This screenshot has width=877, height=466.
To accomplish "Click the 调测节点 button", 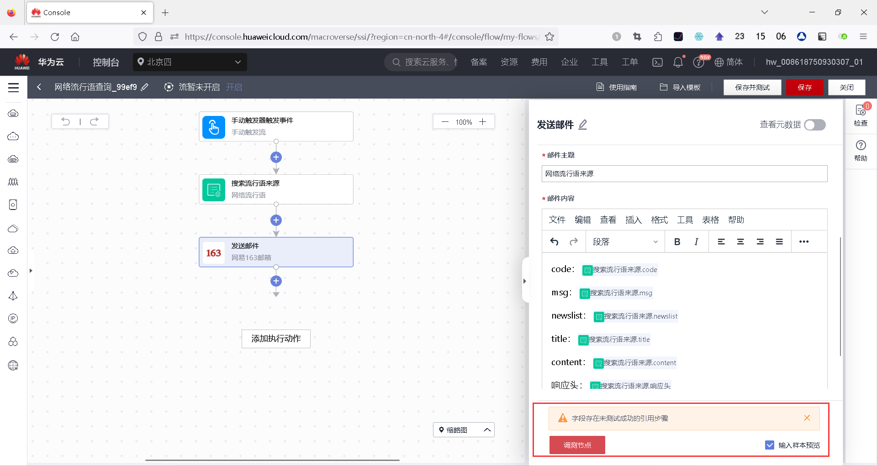I will (577, 445).
